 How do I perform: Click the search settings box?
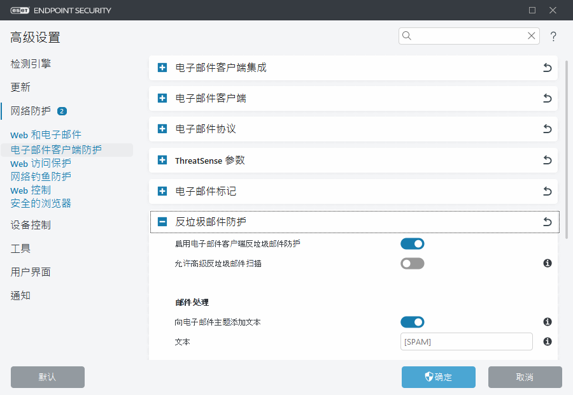click(469, 36)
